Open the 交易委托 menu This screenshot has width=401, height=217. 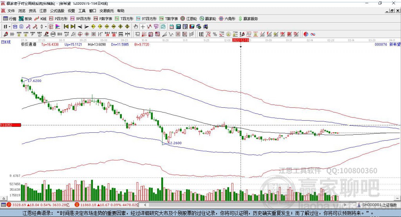107,11
